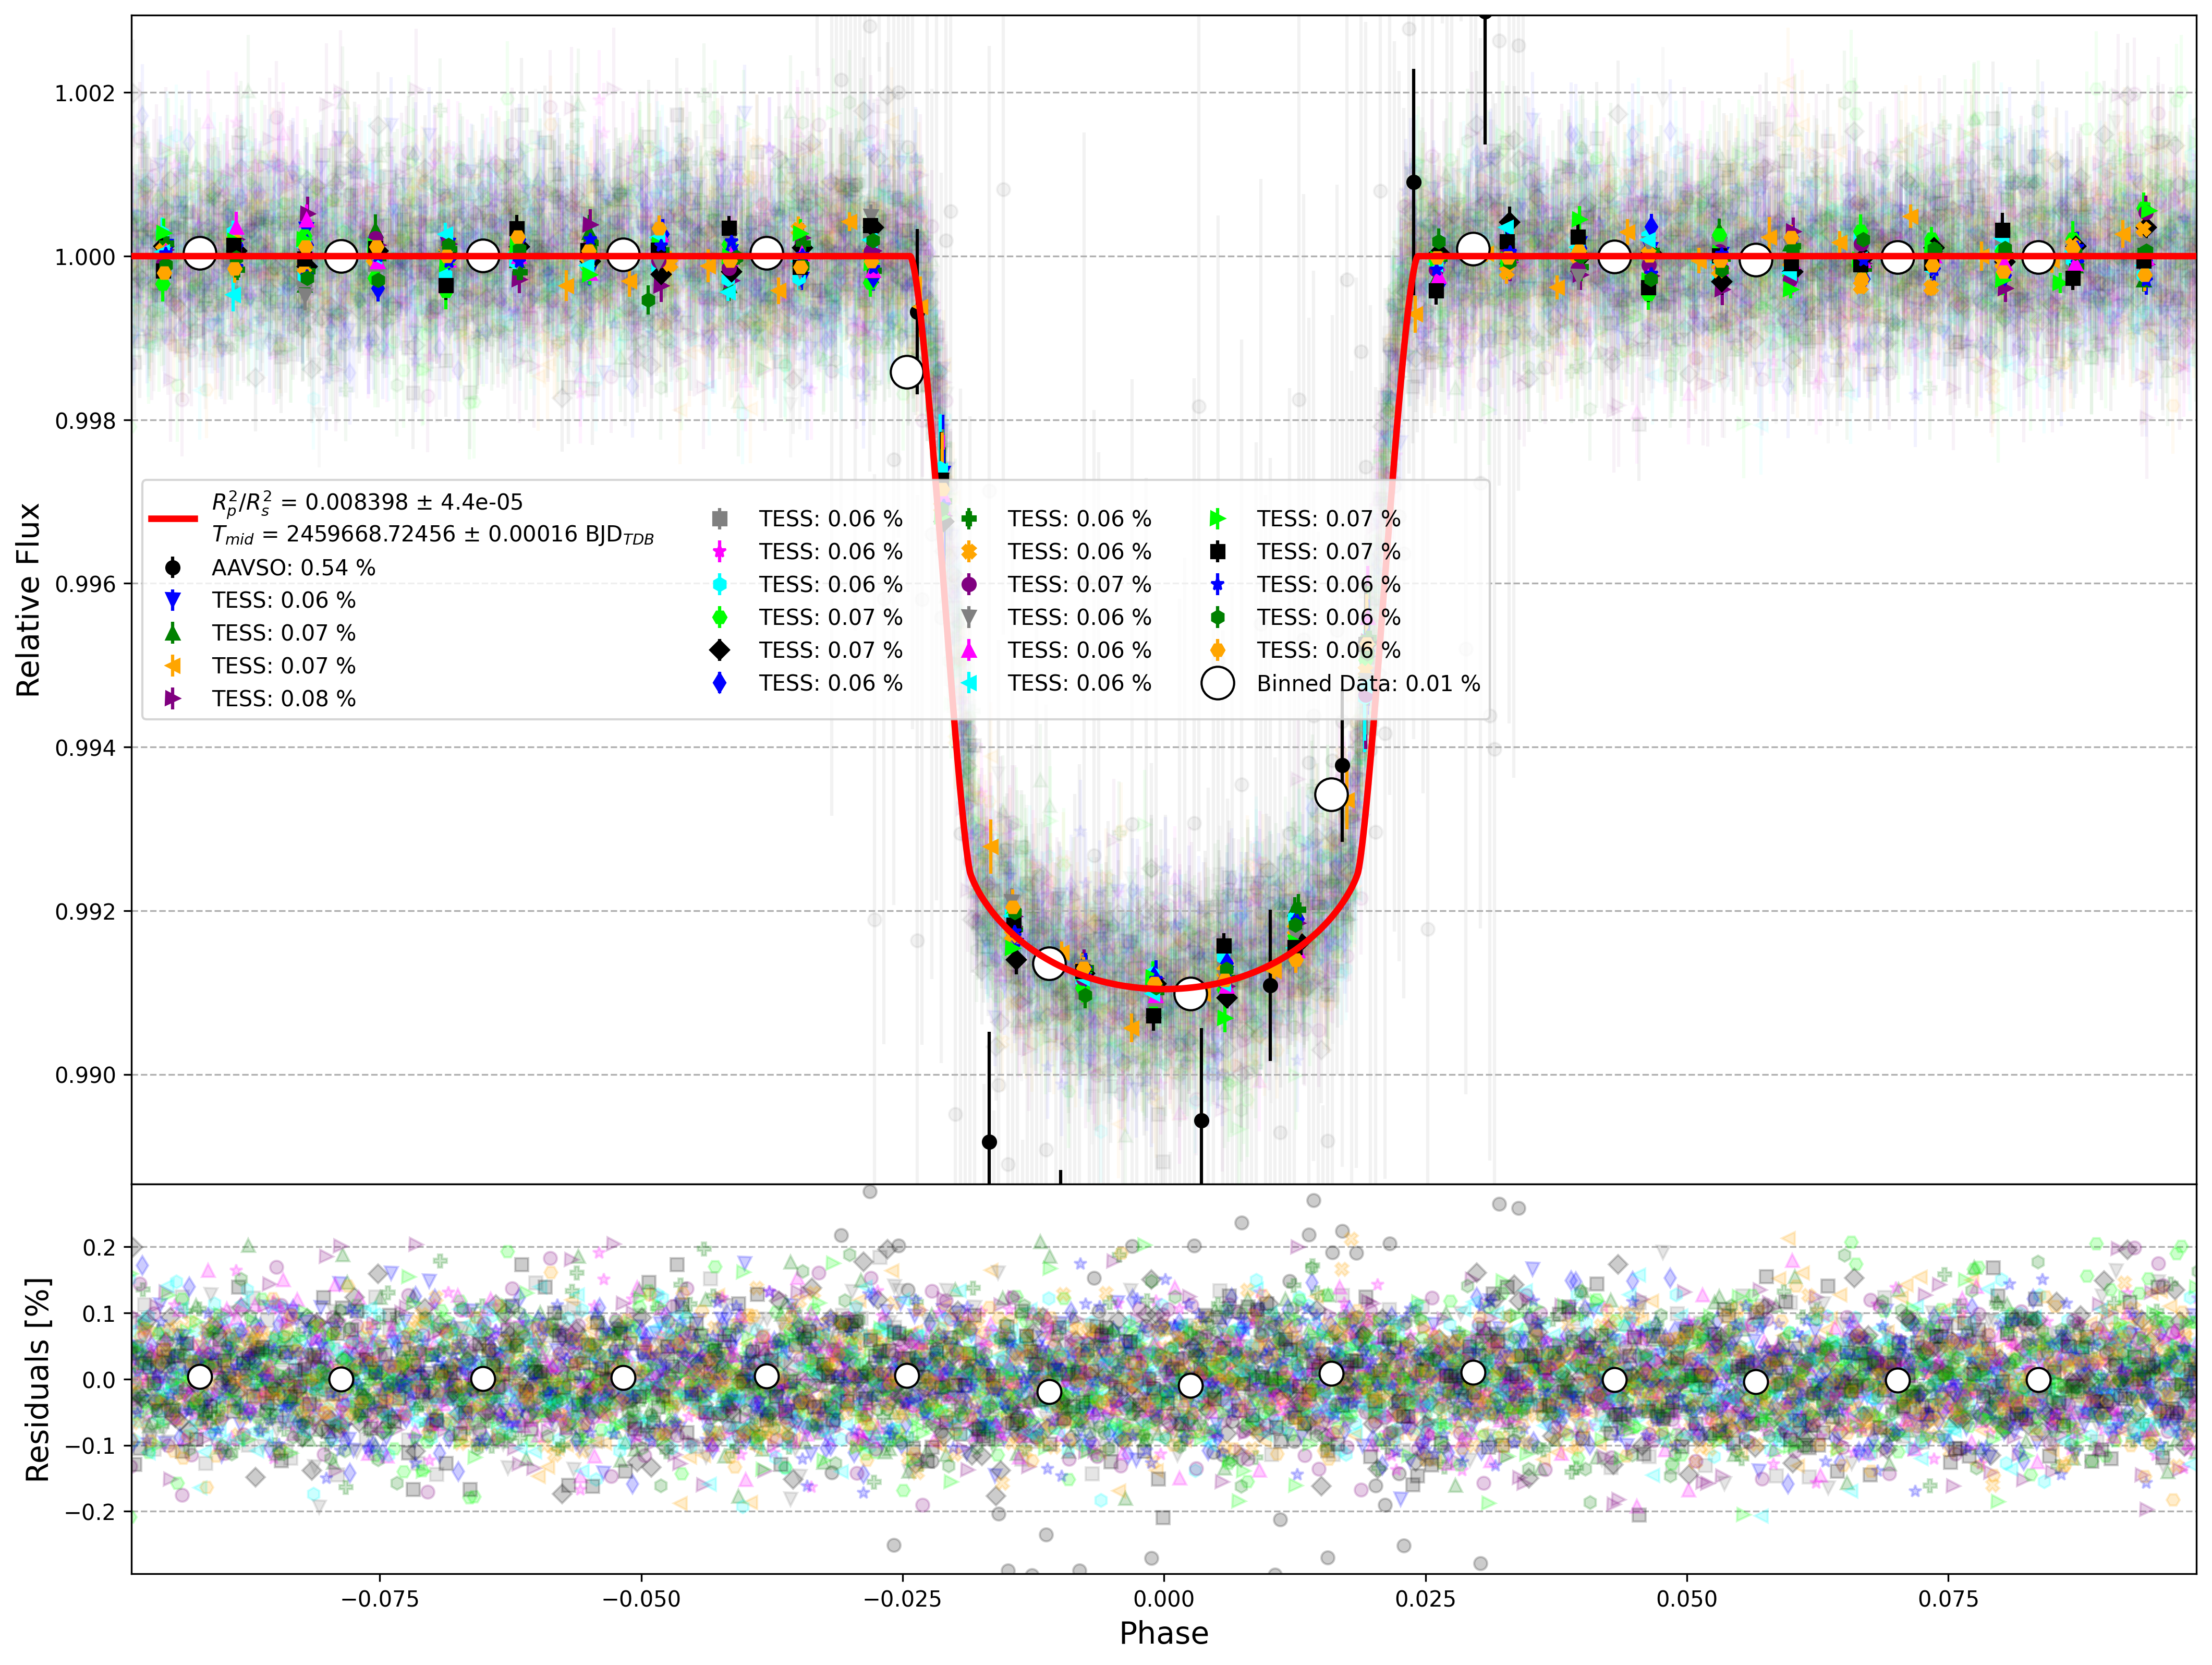Click the 'AAVSO: 0.54 %' legend label
Viewport: 2212px width, 1665px height.
(294, 568)
